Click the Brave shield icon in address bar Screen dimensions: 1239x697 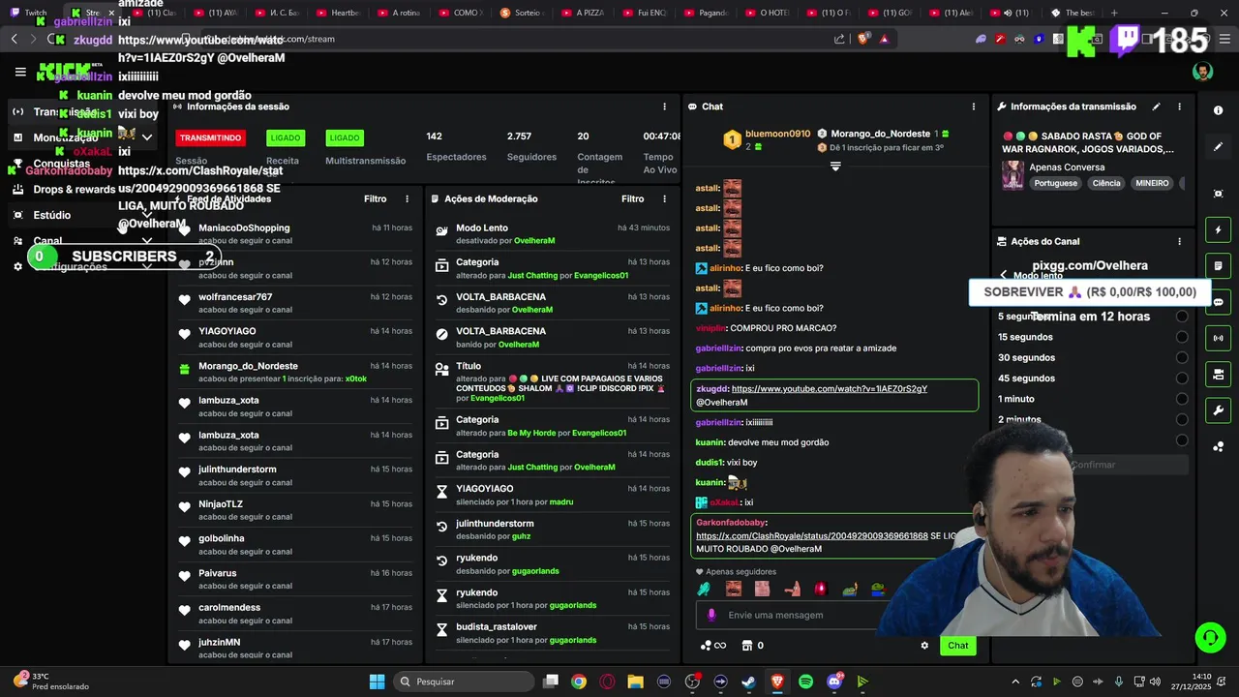863,39
